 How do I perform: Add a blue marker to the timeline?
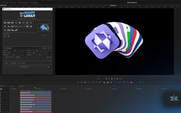(x=119, y=82)
